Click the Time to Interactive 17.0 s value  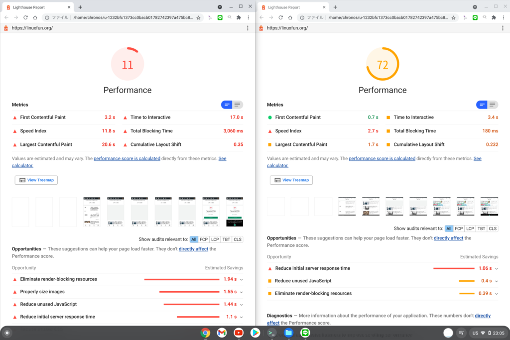click(237, 117)
